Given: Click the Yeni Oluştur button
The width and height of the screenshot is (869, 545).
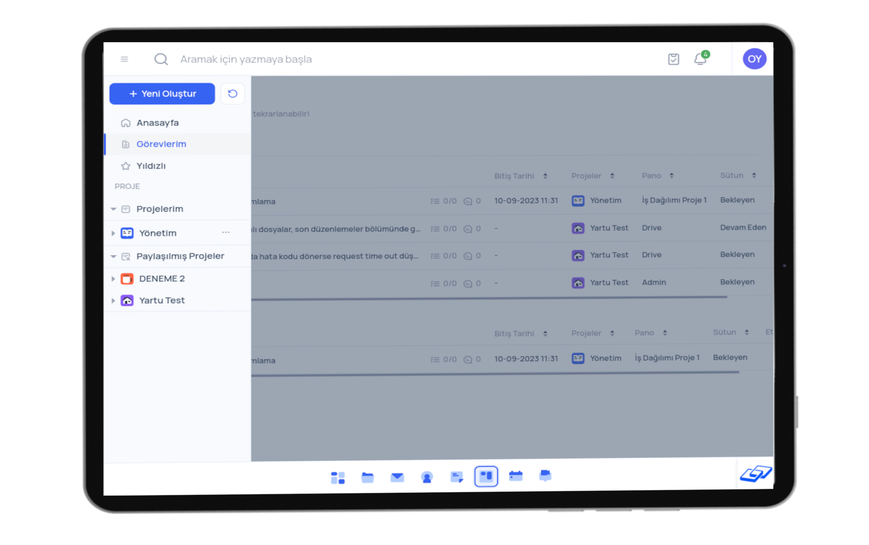Looking at the screenshot, I should point(162,94).
